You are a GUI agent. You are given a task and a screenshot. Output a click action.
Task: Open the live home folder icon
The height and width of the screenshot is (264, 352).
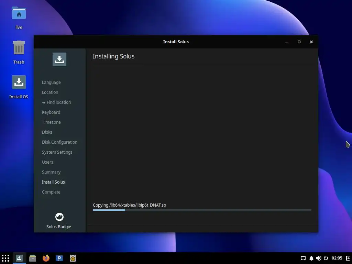(19, 13)
